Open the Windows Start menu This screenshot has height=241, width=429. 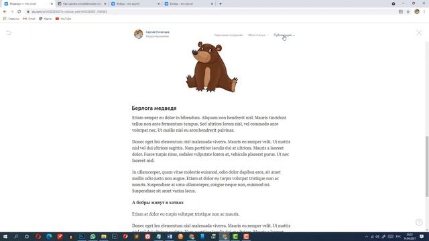(x=5, y=236)
